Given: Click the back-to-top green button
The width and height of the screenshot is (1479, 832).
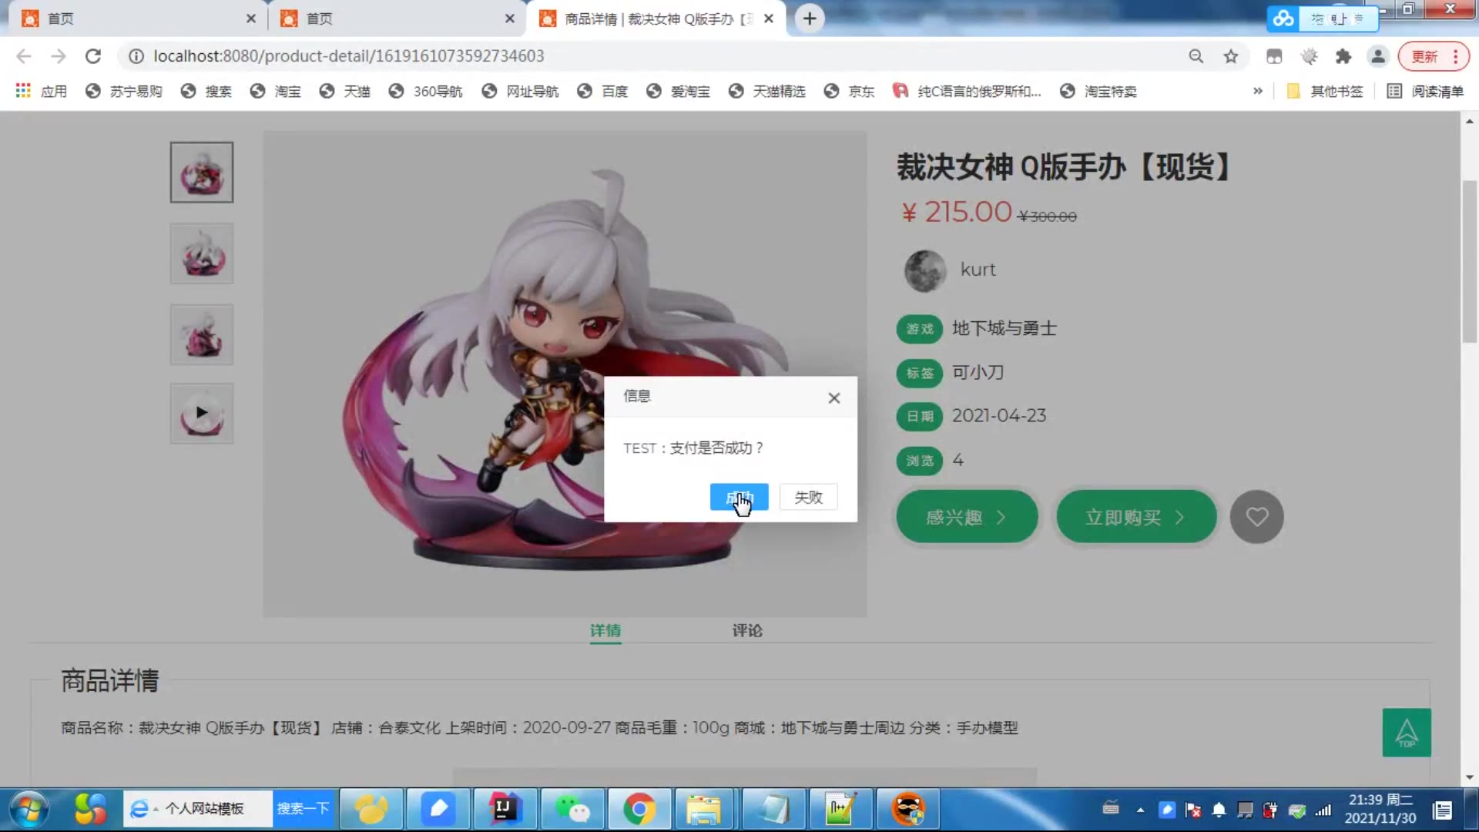Looking at the screenshot, I should [x=1407, y=732].
